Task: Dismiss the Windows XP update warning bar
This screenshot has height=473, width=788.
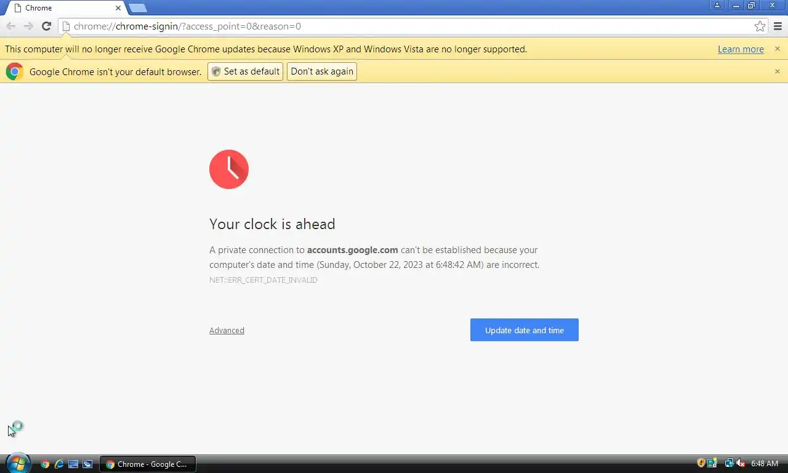Action: 777,49
